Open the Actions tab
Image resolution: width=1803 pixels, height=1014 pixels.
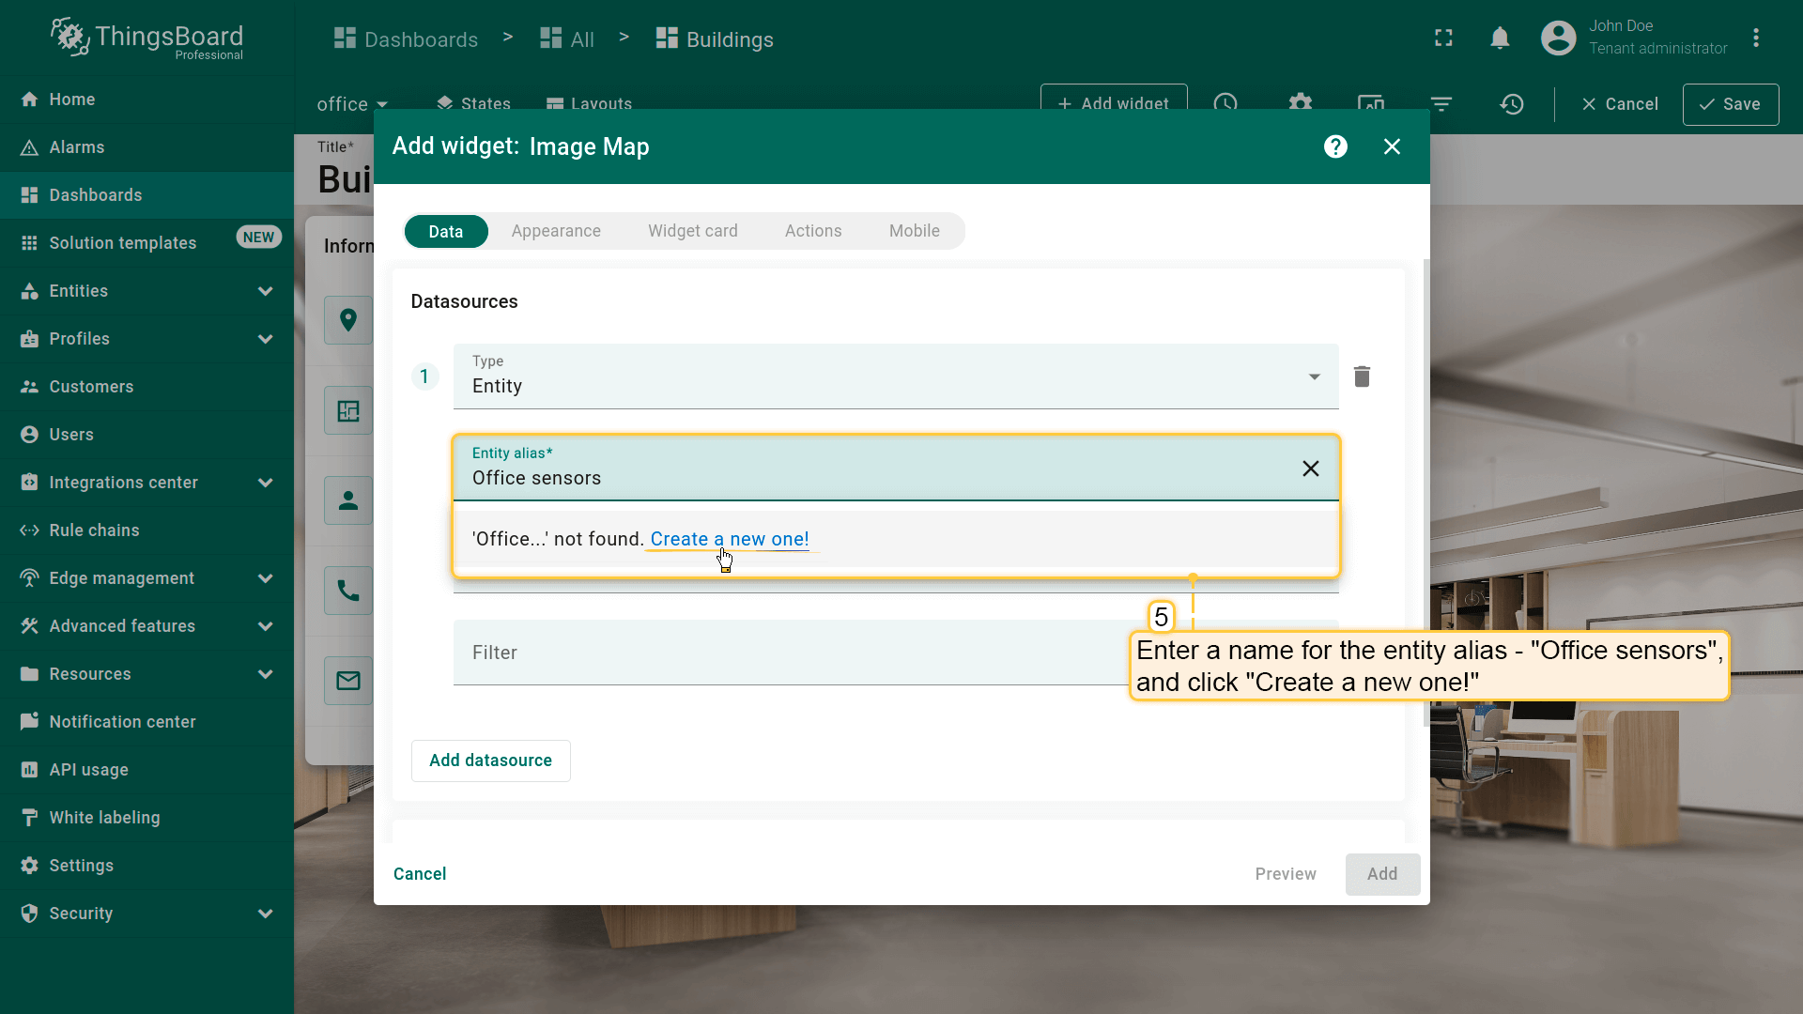pos(812,231)
